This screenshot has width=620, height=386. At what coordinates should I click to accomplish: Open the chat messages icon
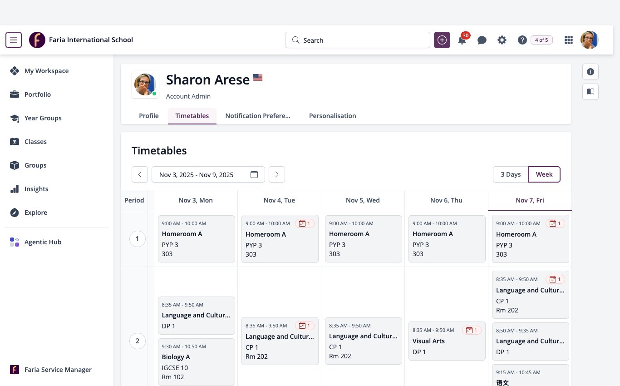(482, 40)
